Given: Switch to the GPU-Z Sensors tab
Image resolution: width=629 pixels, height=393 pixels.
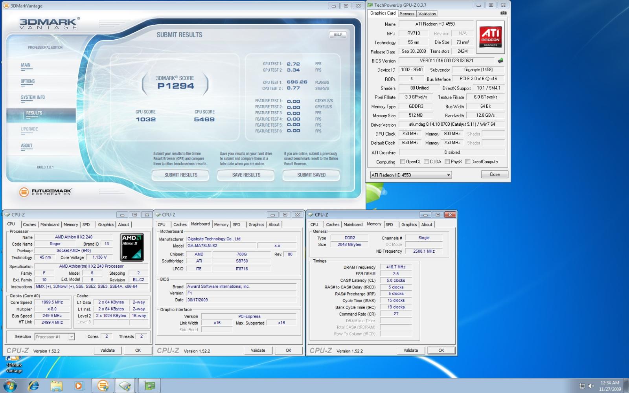Looking at the screenshot, I should click(407, 14).
